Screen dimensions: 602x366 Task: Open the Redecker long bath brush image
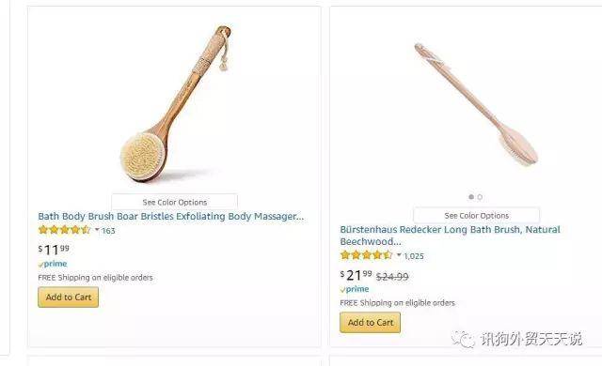point(476,104)
